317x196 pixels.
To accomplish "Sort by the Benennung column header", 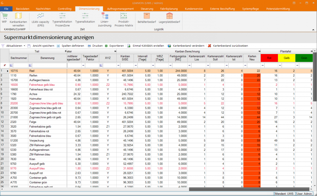I will click(x=47, y=58).
